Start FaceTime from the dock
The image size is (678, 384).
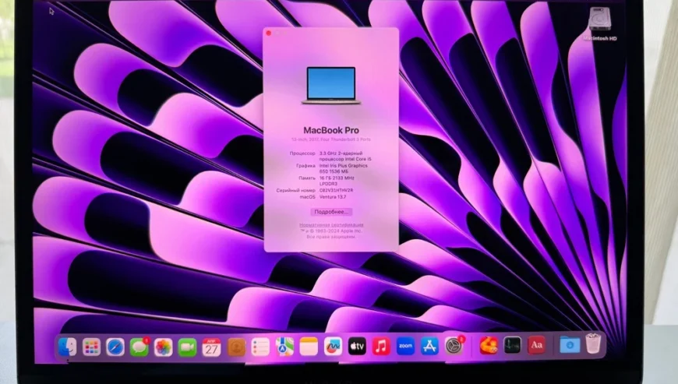point(187,347)
